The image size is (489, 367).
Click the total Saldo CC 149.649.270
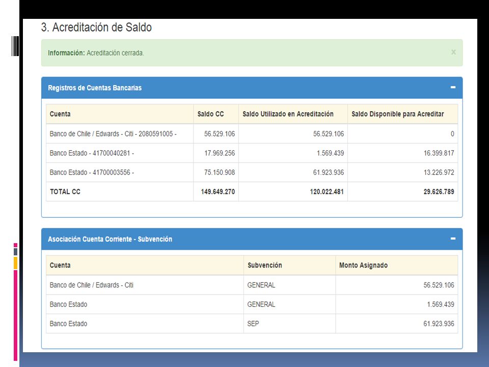pos(218,192)
